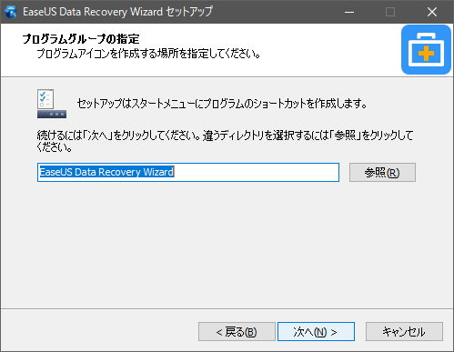This screenshot has width=454, height=352.
Task: Click the 参照(R) browse button
Action: coord(382,173)
